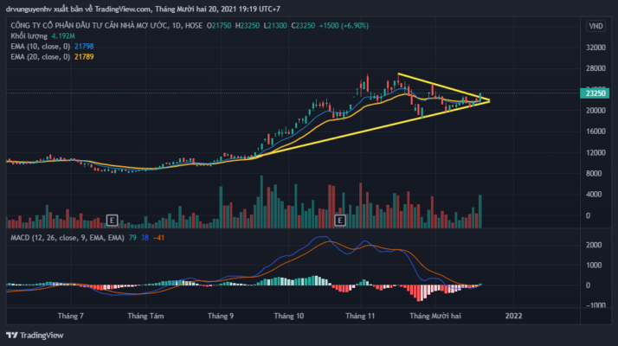The height and width of the screenshot is (346, 618).
Task: Click the MACD axis label 2000
Action: [x=594, y=245]
